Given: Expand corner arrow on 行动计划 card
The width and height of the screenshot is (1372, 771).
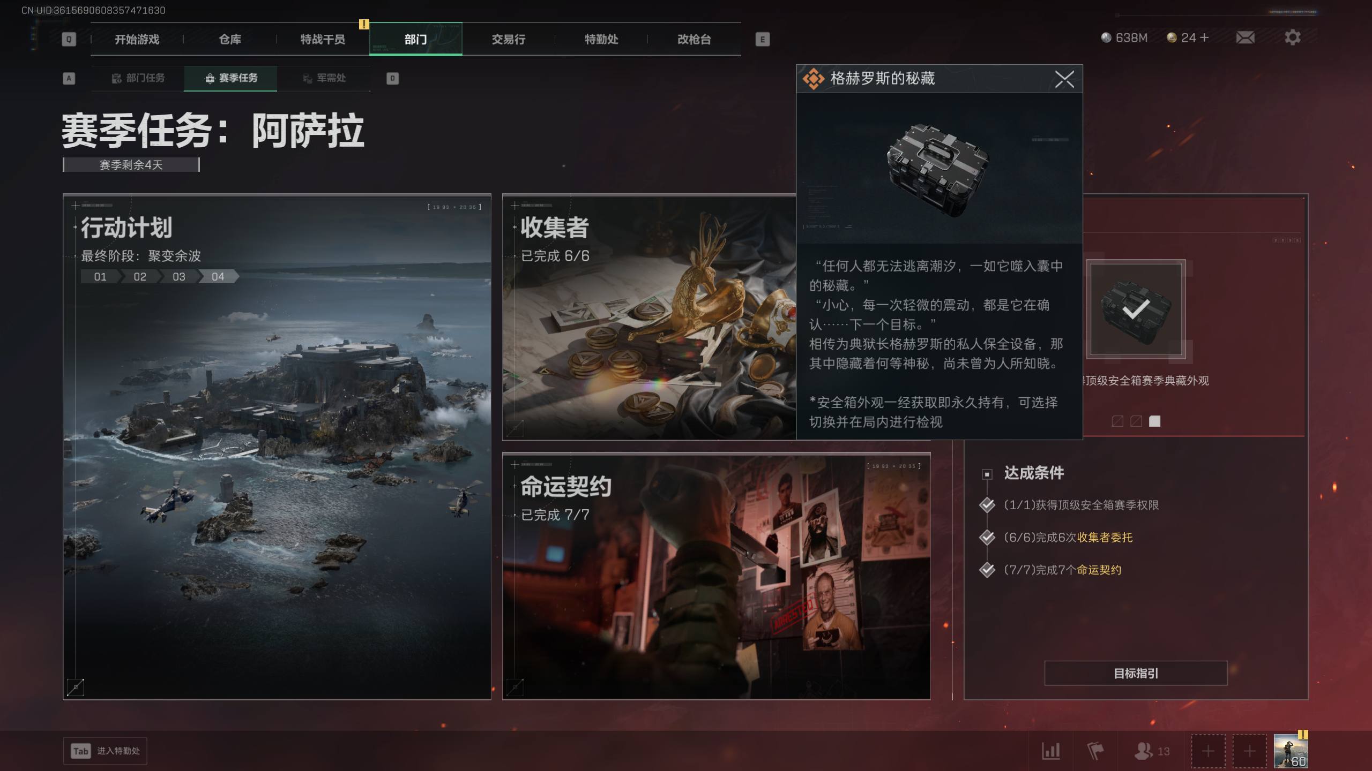Looking at the screenshot, I should [76, 687].
